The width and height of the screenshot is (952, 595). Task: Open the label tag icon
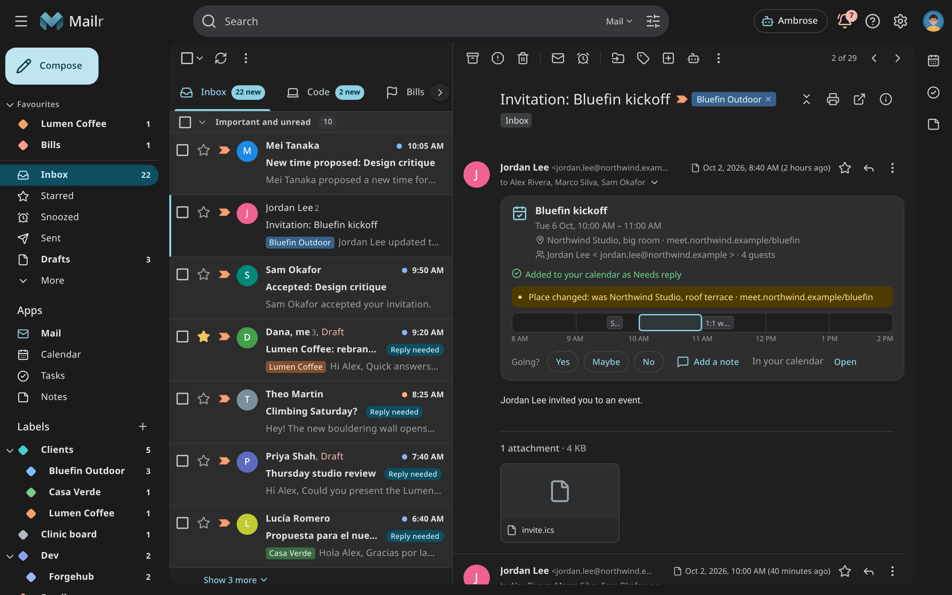(x=643, y=58)
